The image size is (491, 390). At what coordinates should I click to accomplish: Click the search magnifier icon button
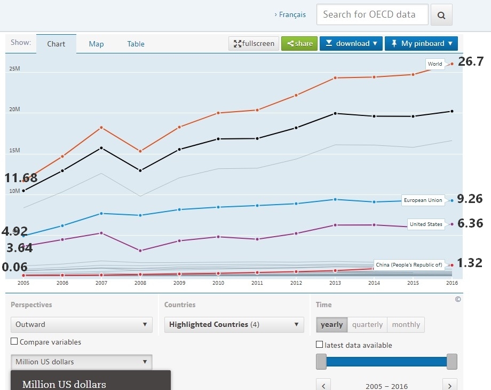[441, 15]
